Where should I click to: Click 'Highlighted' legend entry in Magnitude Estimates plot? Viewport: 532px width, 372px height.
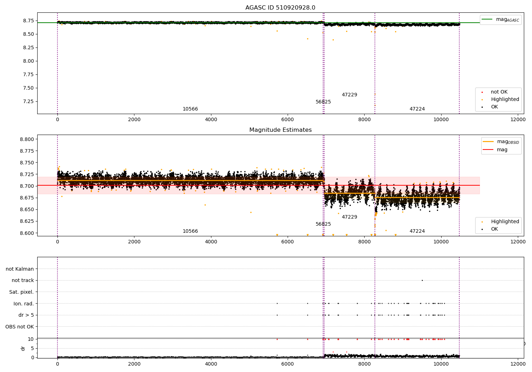coord(500,222)
